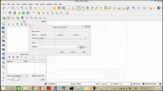Expand the toolbar overflow chevron

click(x=154, y=8)
